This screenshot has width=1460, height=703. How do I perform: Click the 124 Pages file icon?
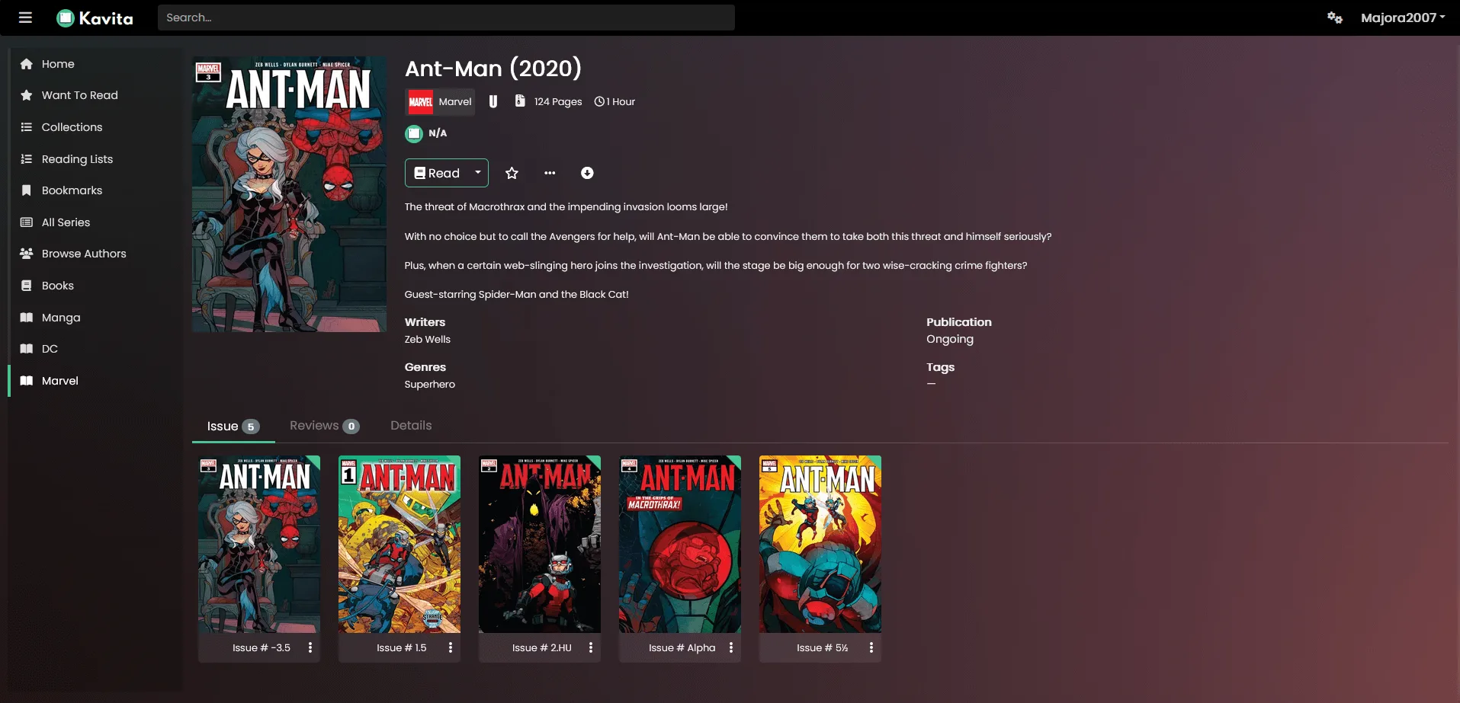[x=520, y=101]
